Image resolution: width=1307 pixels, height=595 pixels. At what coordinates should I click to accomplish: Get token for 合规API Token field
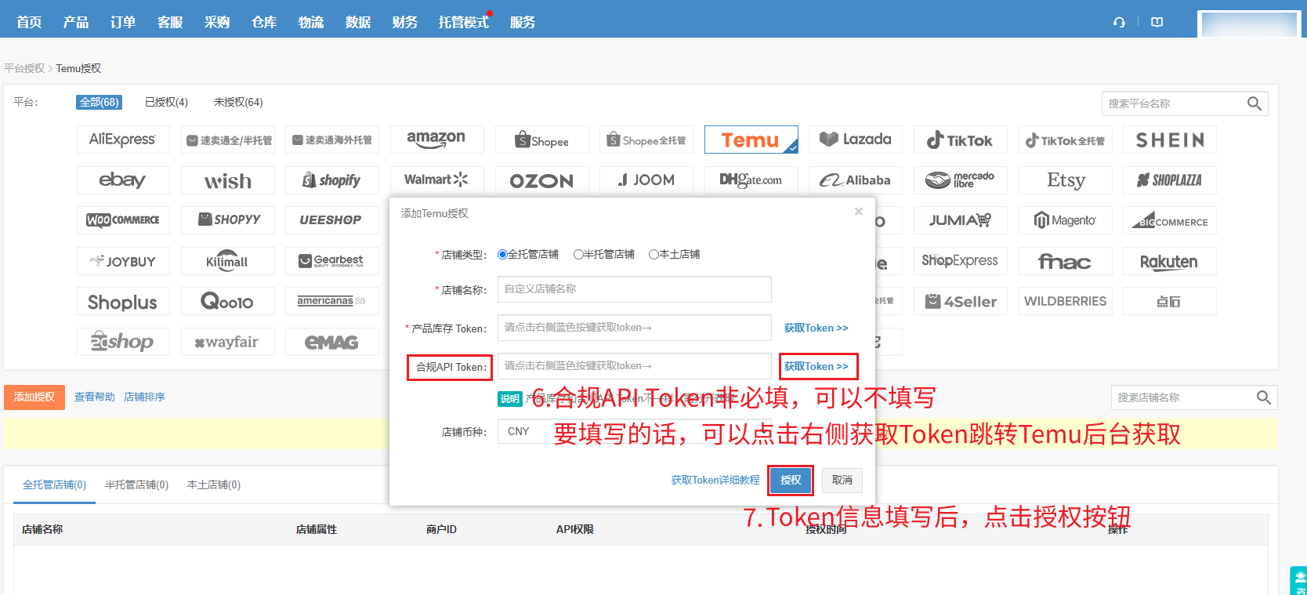pyautogui.click(x=816, y=366)
